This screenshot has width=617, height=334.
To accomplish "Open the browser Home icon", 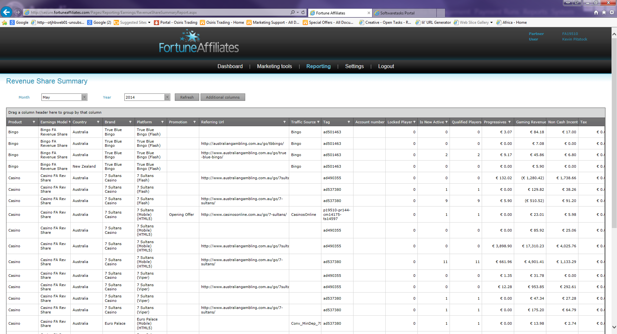I will pyautogui.click(x=596, y=13).
